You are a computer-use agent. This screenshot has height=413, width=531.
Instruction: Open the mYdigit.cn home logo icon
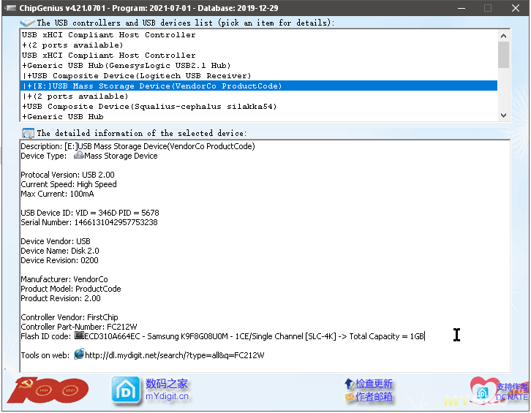click(x=125, y=390)
